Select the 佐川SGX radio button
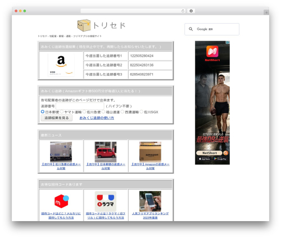Screen dimensions: 281x238 click(x=142, y=112)
